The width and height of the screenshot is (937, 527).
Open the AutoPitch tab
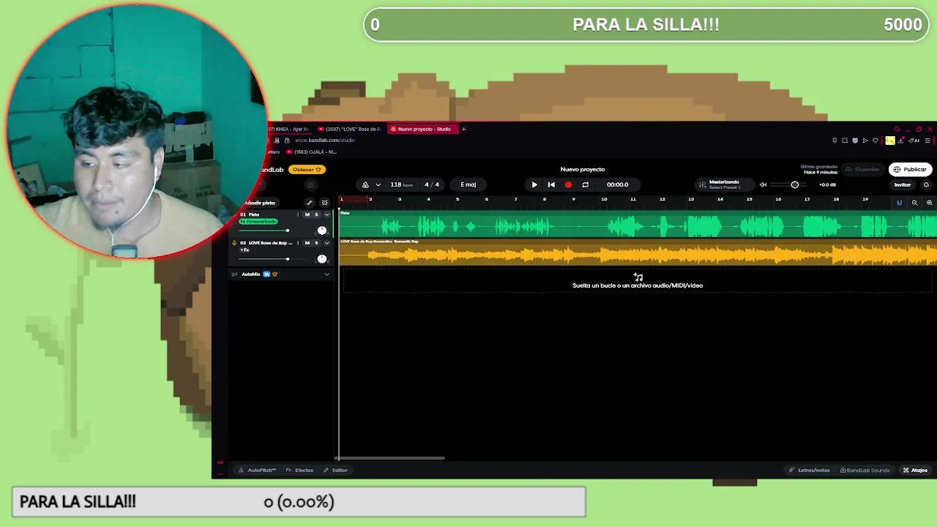coord(258,470)
